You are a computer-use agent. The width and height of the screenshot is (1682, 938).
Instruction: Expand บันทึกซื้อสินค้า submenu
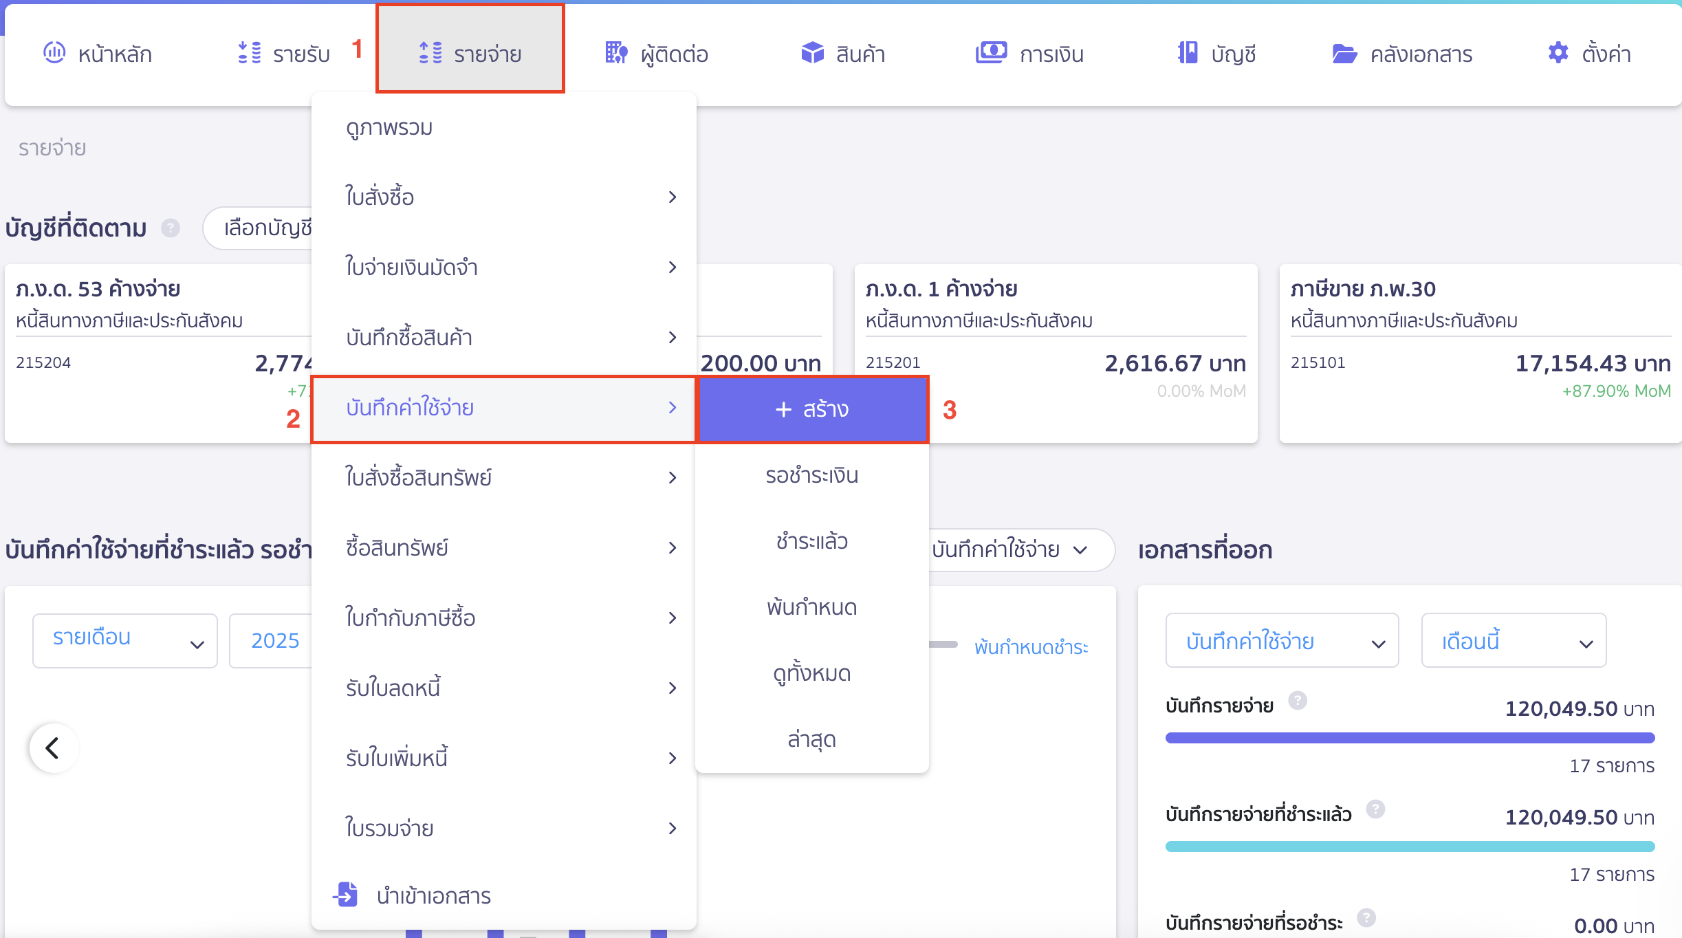[x=504, y=338]
